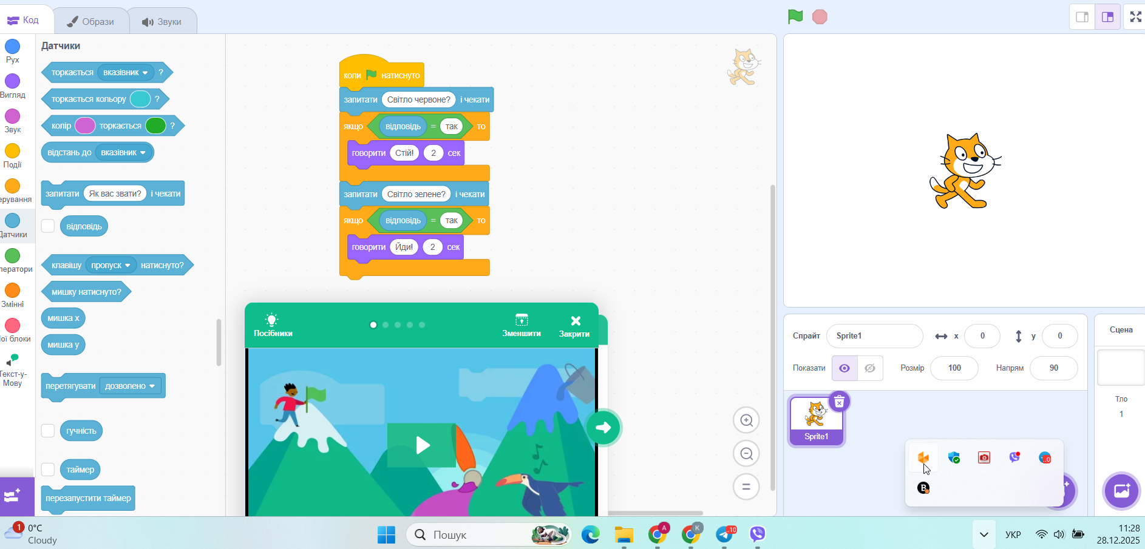
Task: Click the перезапустити таймер block
Action: (x=88, y=499)
